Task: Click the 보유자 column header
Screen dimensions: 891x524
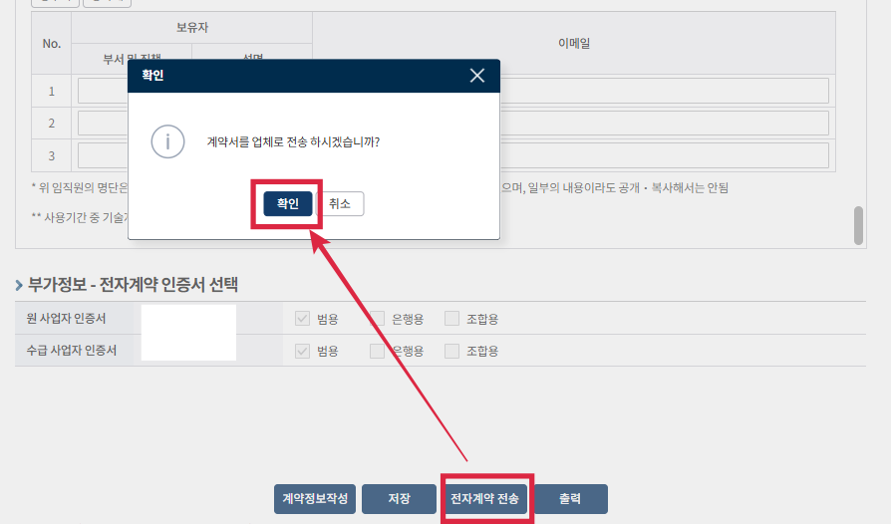Action: click(192, 27)
